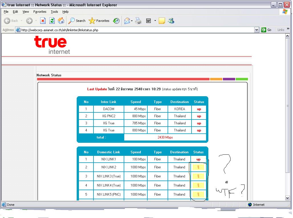Image resolution: width=293 pixels, height=218 pixels.
Task: Click the DACOM row 'up' status
Action: (x=199, y=109)
